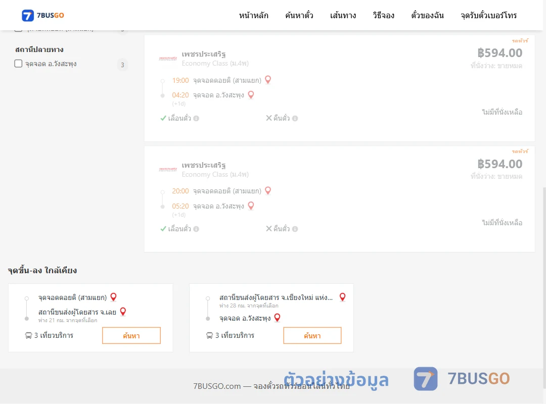Click the 7BUSGO.com footer text
Screen dimensions: 546x404
tap(271, 386)
